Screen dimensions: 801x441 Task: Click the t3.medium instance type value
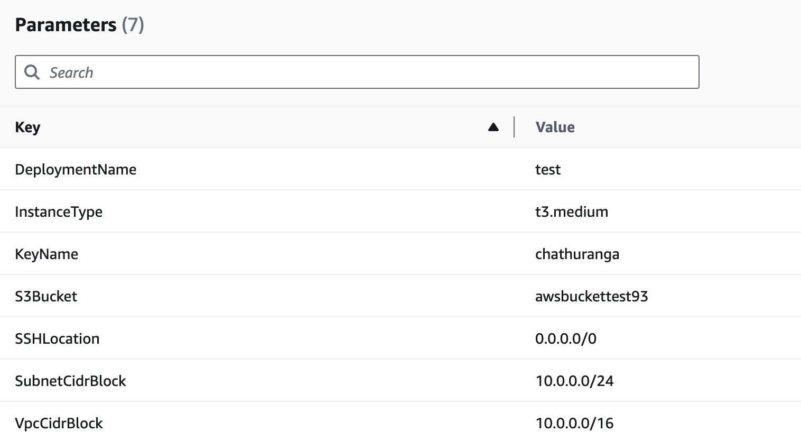coord(572,212)
